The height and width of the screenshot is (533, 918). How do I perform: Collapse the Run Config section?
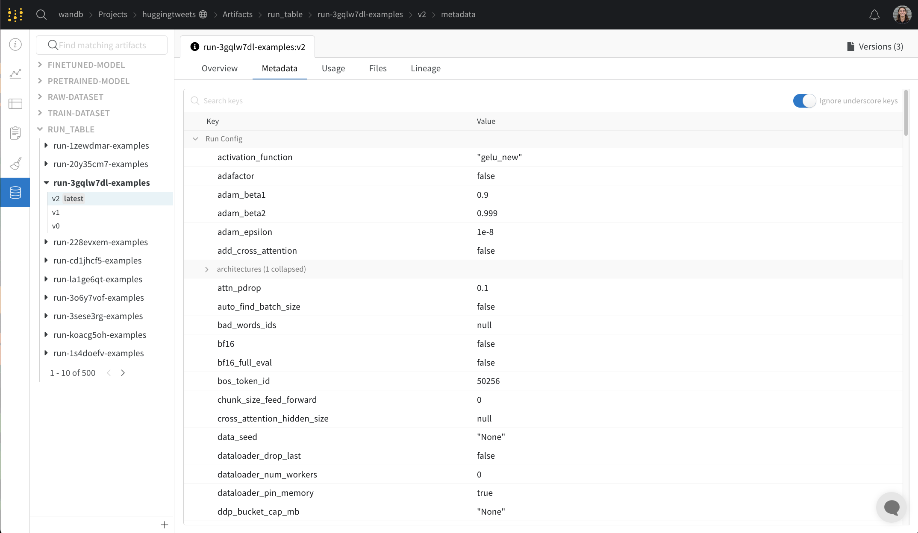click(x=195, y=139)
